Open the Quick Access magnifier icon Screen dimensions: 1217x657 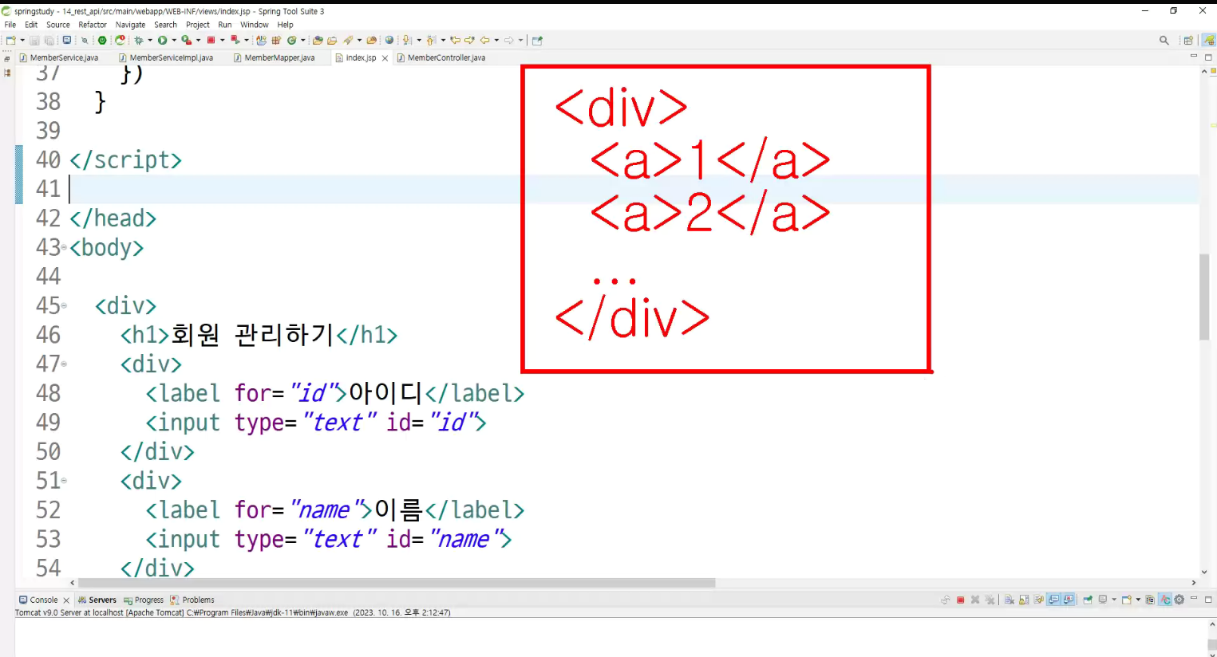1164,40
